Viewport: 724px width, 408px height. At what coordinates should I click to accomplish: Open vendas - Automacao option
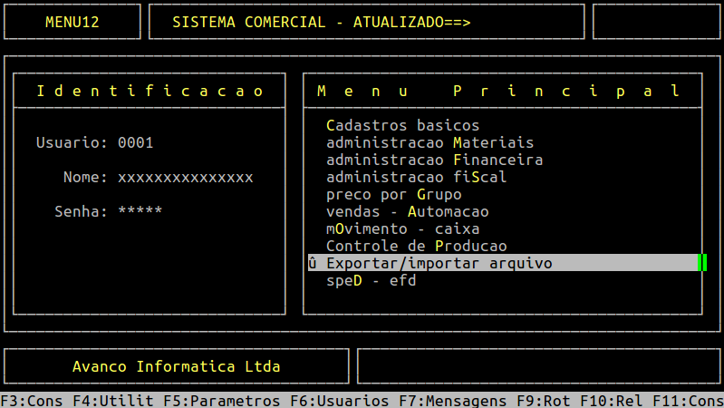(x=407, y=211)
